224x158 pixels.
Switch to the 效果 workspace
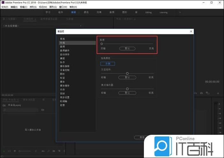[99, 12]
